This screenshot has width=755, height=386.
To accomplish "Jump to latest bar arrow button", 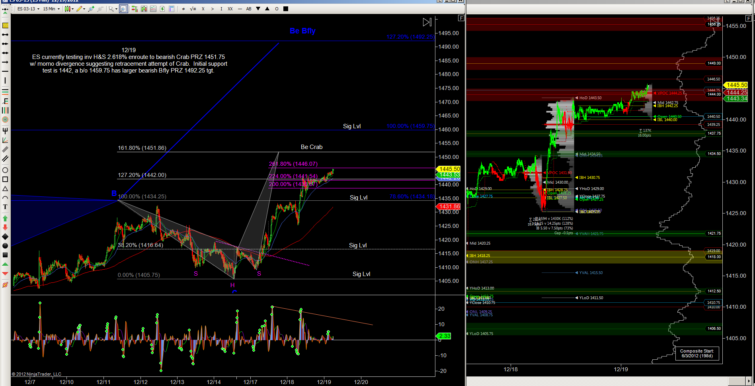I will point(427,22).
